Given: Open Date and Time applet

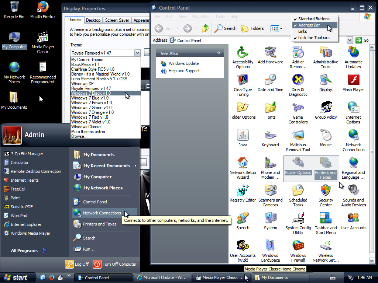Looking at the screenshot, I should pyautogui.click(x=270, y=83).
